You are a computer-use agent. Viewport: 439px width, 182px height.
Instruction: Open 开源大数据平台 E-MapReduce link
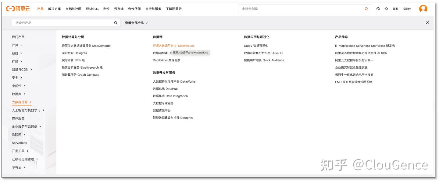click(x=174, y=45)
